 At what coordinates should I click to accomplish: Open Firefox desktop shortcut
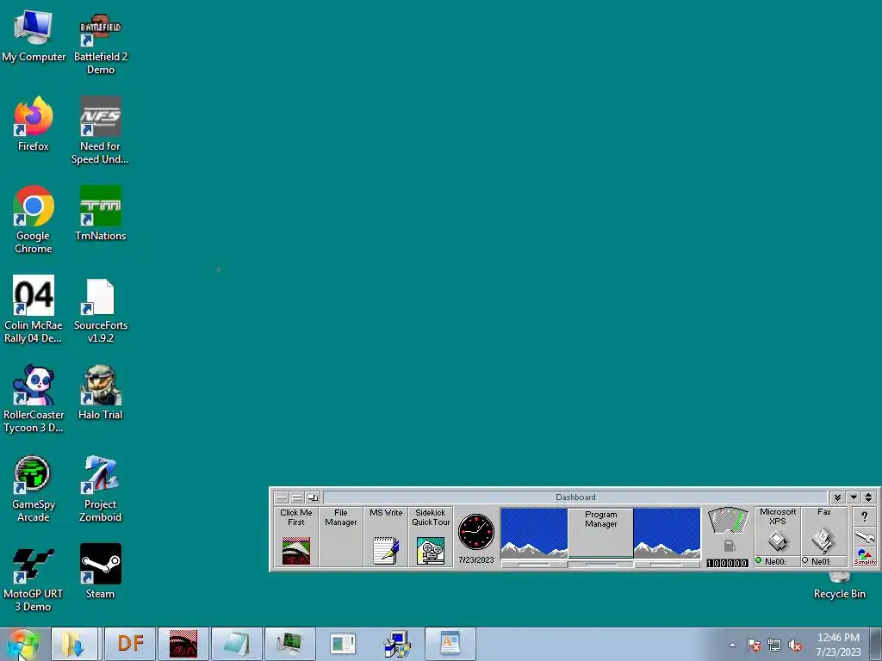[x=34, y=124]
